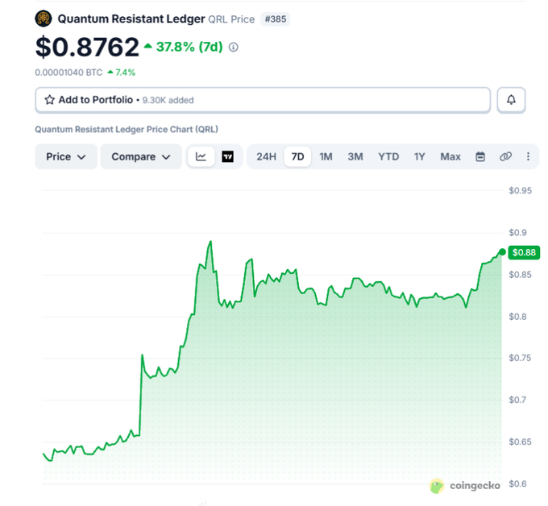This screenshot has height=506, width=548.
Task: Click the $0.6 axis label
Action: click(x=517, y=483)
